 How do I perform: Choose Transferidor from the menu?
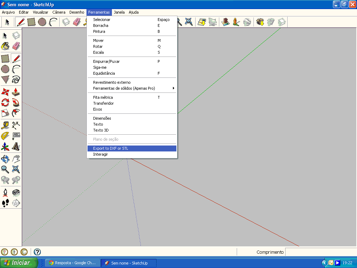(132, 103)
